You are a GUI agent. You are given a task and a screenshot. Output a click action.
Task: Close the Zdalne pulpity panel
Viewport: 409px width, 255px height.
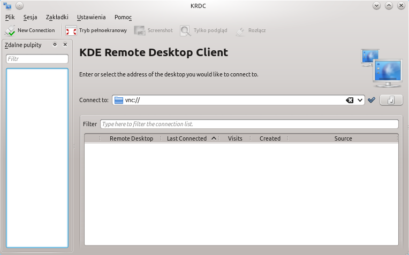tap(65, 44)
